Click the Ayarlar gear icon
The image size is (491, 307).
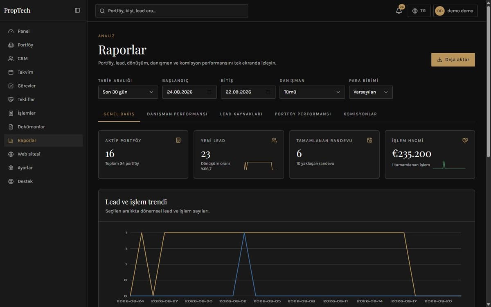(x=11, y=168)
